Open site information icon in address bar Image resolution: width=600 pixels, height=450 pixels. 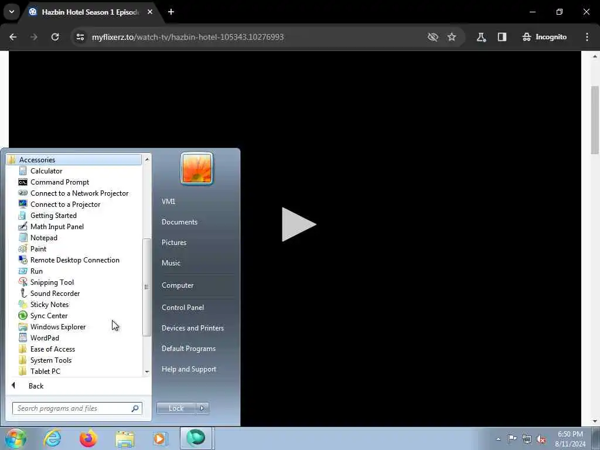tap(80, 37)
